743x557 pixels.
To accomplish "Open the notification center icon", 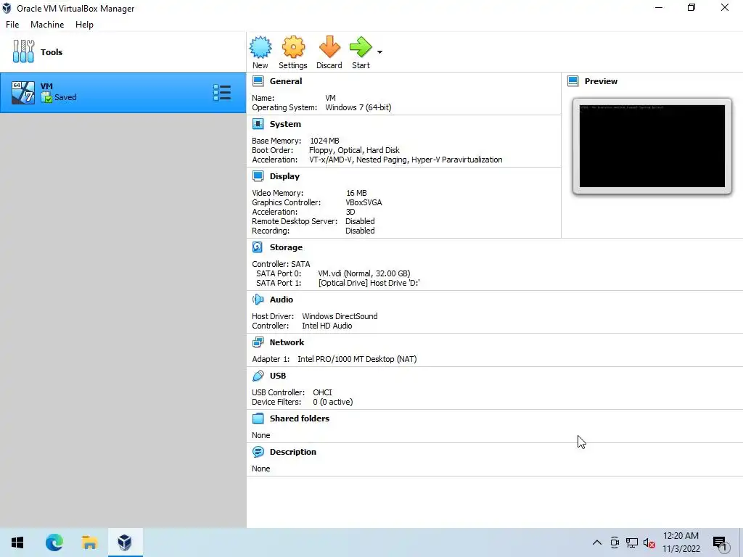I will [x=720, y=543].
